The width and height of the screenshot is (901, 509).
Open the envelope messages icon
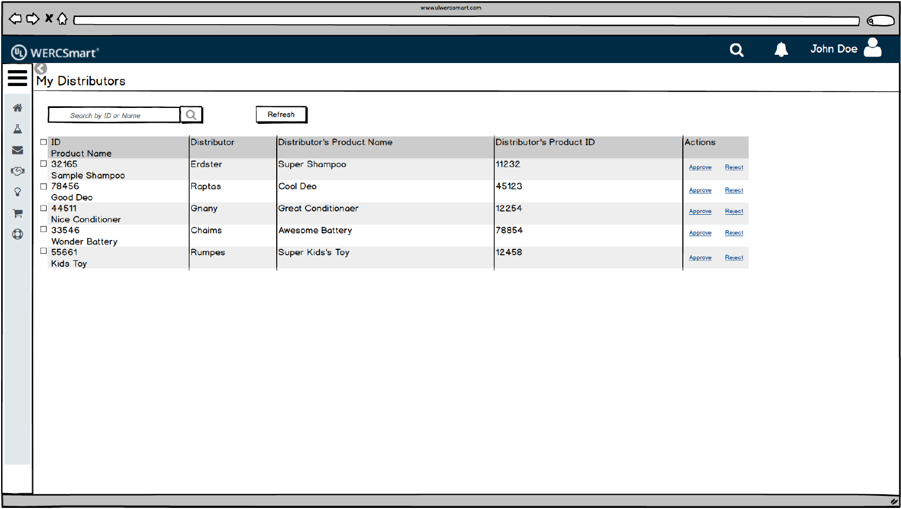(x=18, y=150)
